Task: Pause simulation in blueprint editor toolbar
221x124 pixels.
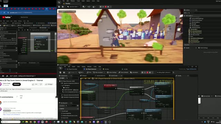Action: pyautogui.click(x=142, y=72)
